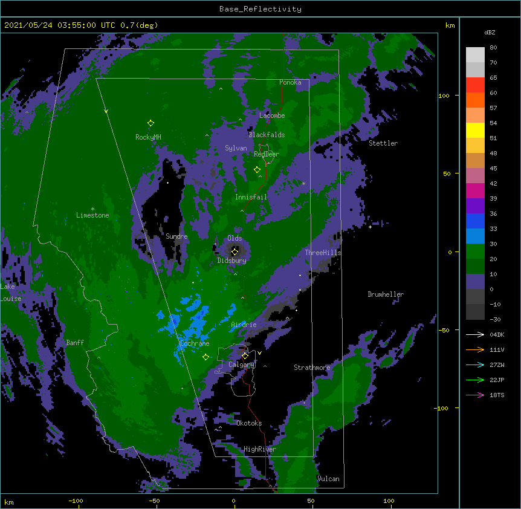Click the Strathmore label on map
521x509 pixels.
(x=312, y=368)
